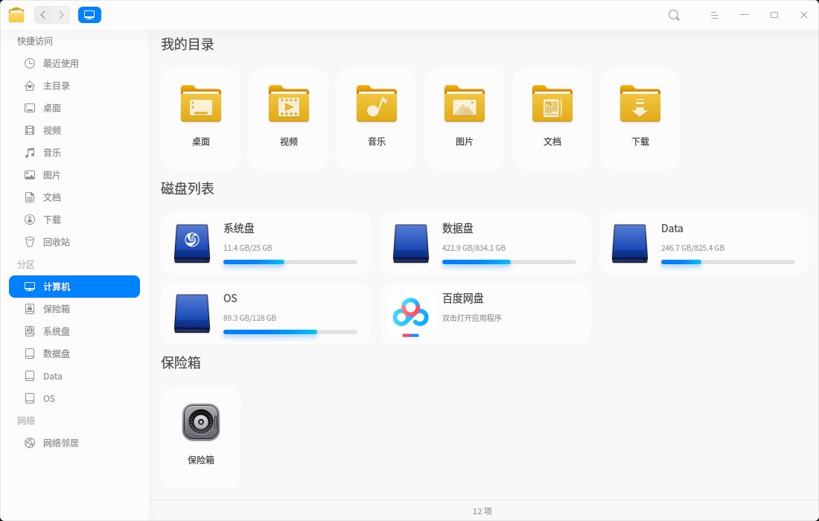Viewport: 819px width, 521px height.
Task: Click the 网络 sidebar group label
Action: pyautogui.click(x=26, y=421)
